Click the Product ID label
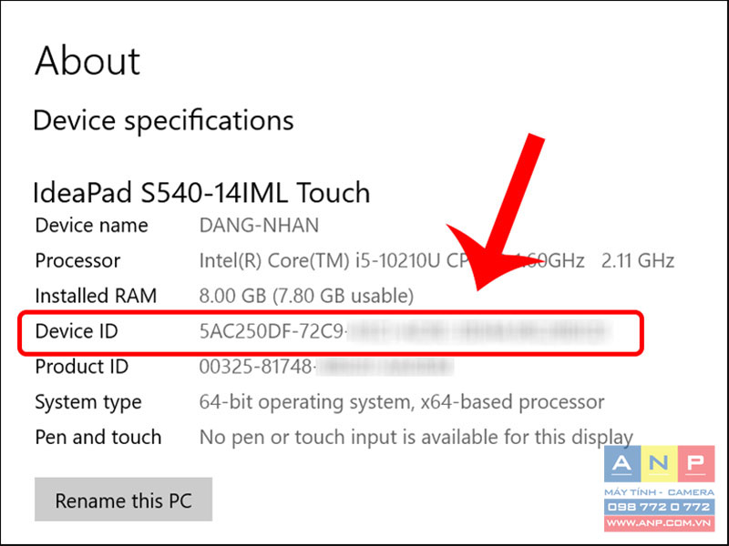729x546 pixels. point(81,367)
